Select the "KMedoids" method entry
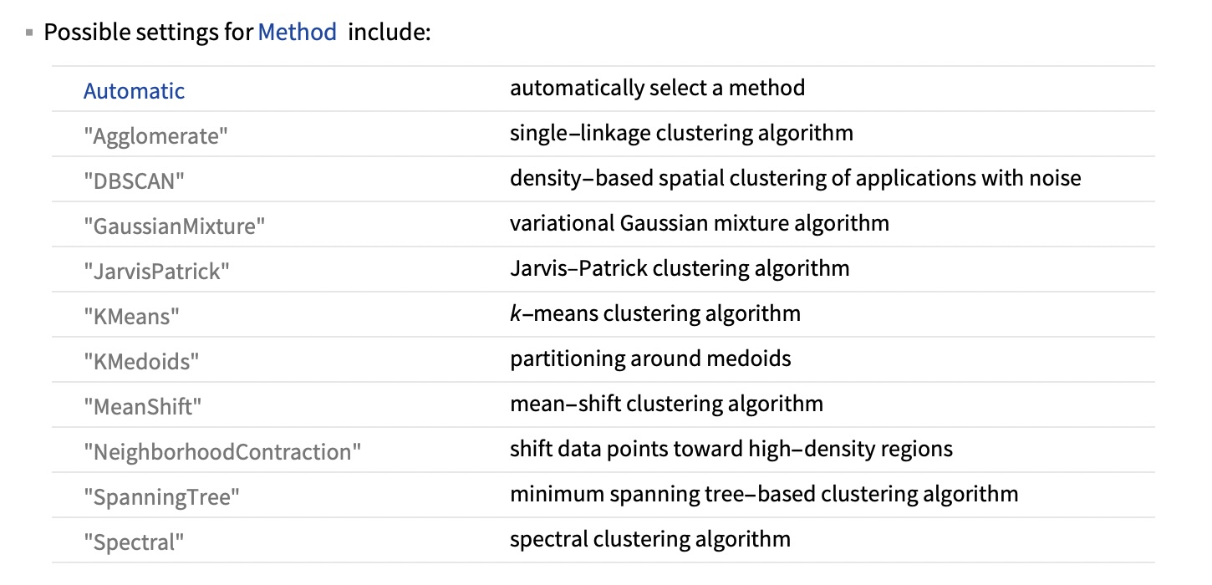This screenshot has width=1212, height=585. coord(142,362)
